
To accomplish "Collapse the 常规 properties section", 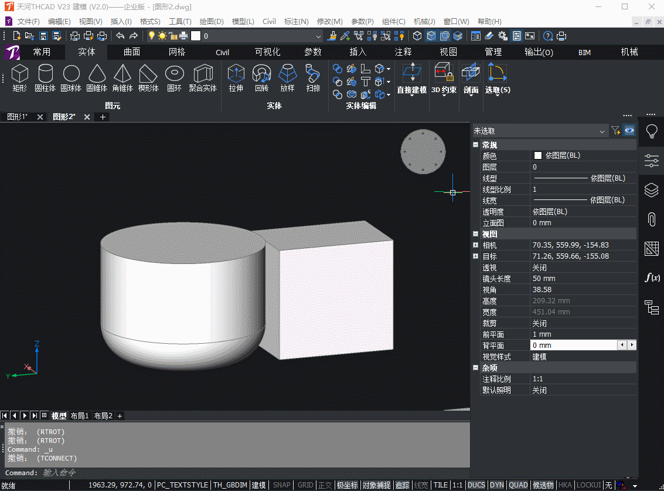I will coord(475,144).
